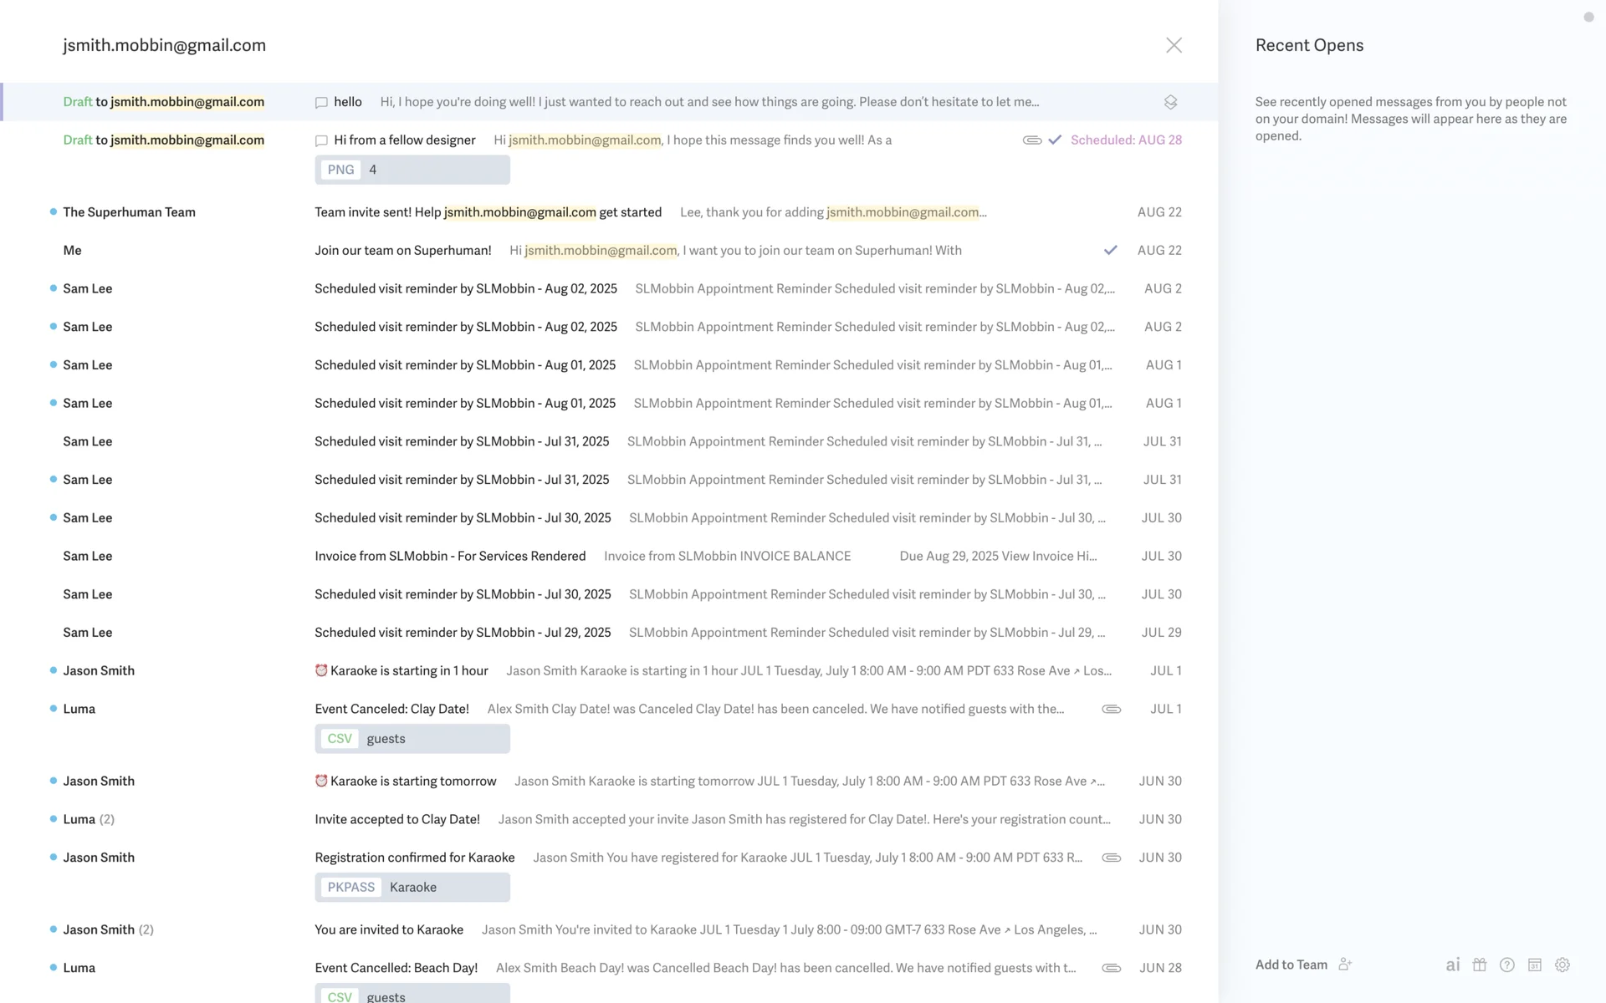This screenshot has width=1606, height=1003.
Task: Close the jsmith.mobbin search results
Action: 1174,45
